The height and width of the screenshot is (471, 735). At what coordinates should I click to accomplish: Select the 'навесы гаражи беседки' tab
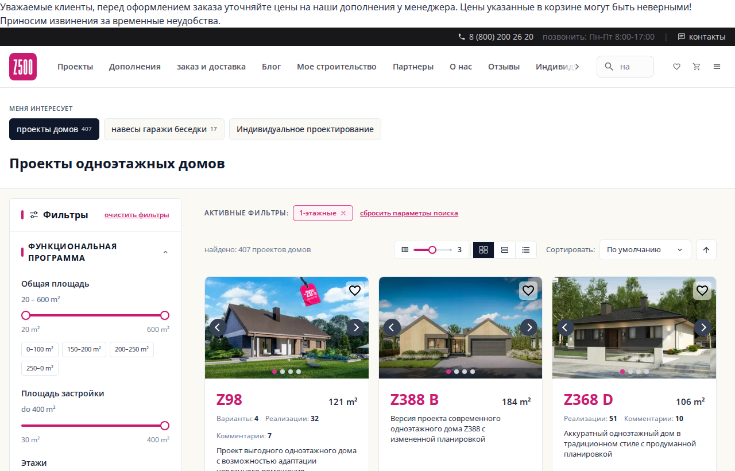click(164, 129)
